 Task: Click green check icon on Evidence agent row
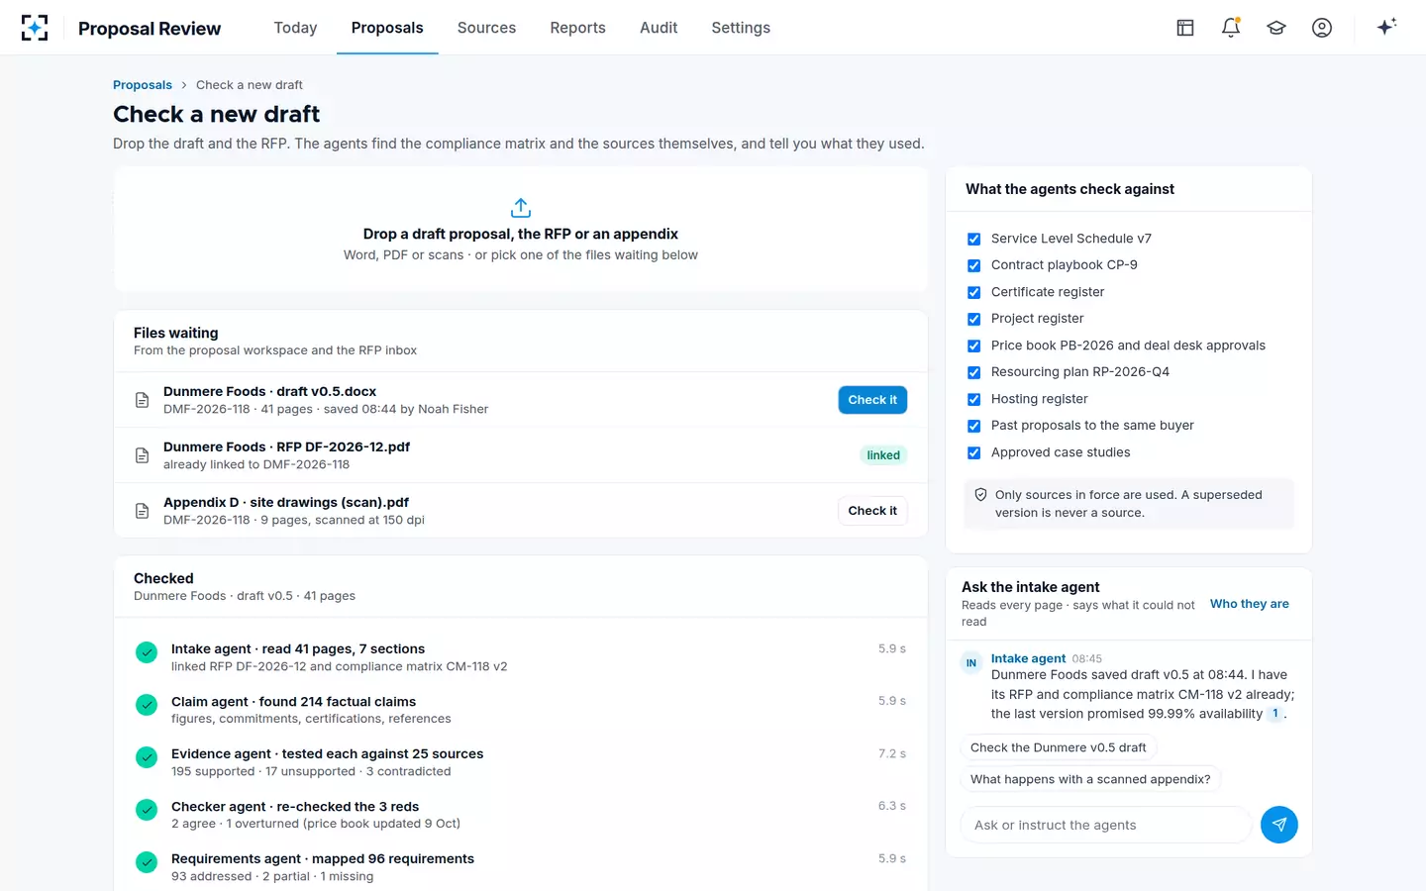[x=147, y=757]
